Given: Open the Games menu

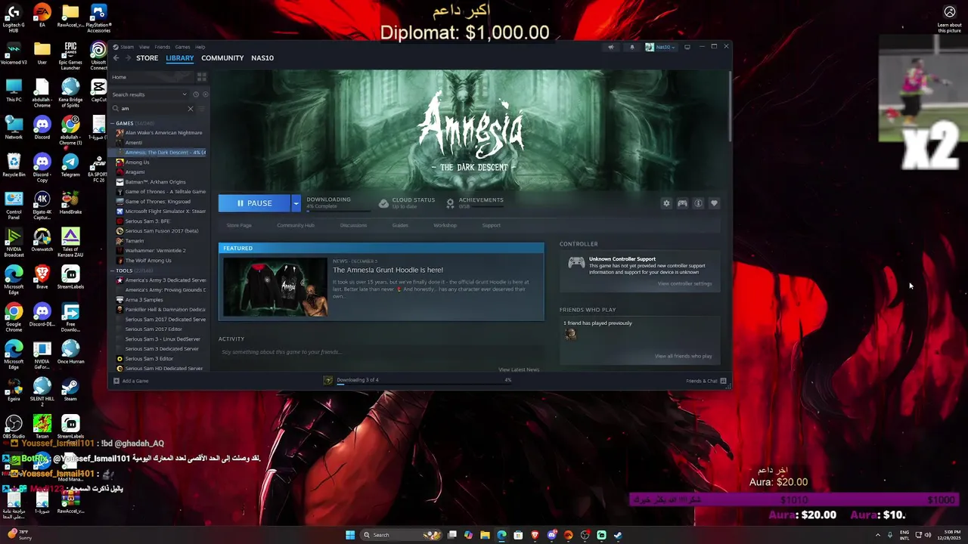Looking at the screenshot, I should click(x=182, y=47).
